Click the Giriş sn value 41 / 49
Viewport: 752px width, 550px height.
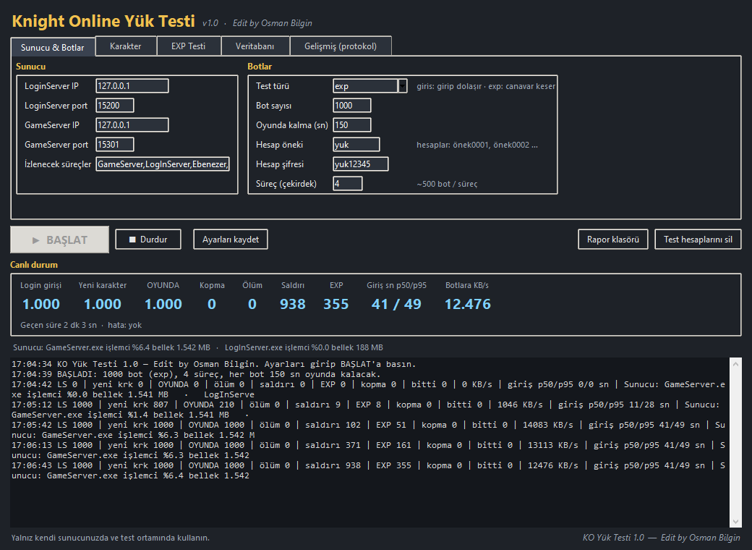tap(397, 304)
